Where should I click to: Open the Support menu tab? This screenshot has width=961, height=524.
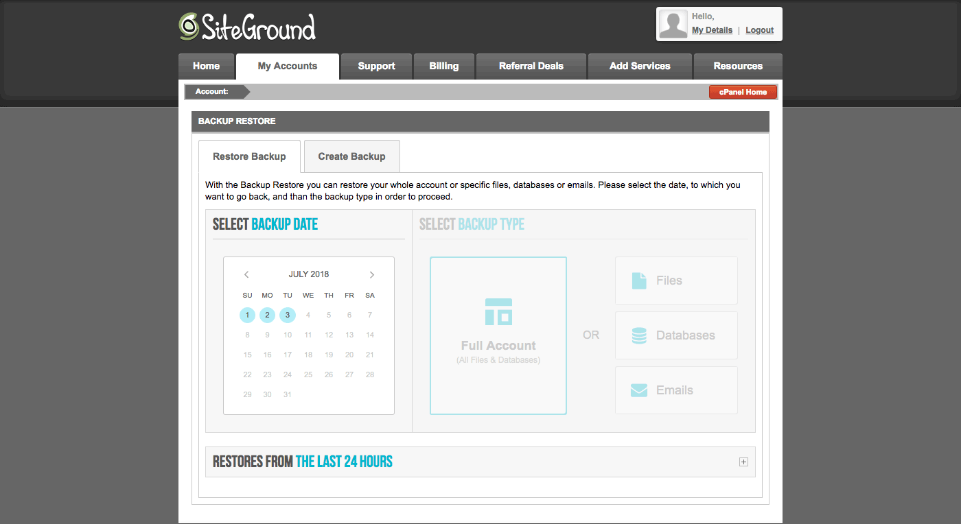click(376, 67)
